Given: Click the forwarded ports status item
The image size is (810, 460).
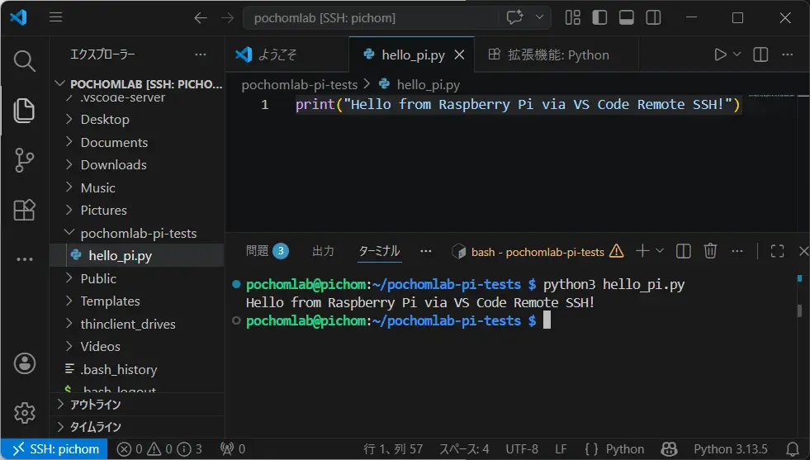Looking at the screenshot, I should [x=233, y=448].
